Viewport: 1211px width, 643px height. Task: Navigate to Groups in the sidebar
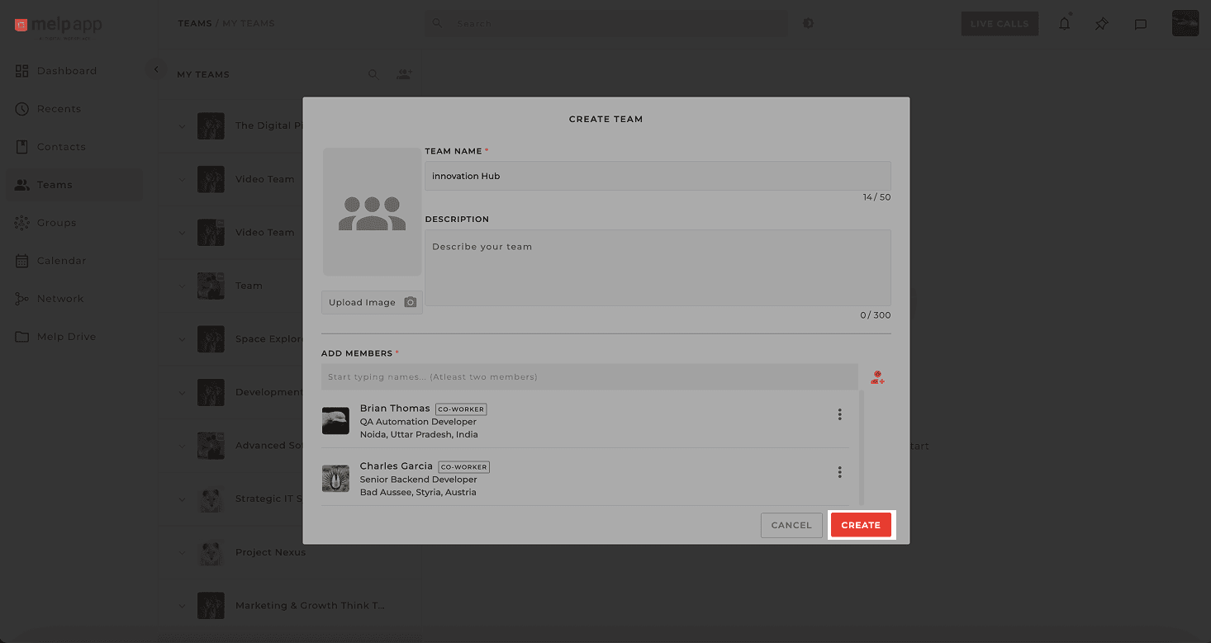[21, 222]
